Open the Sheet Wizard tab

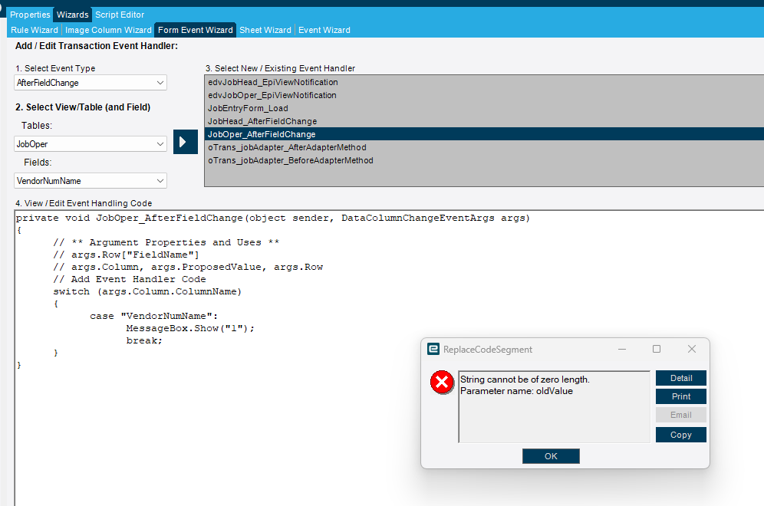pos(265,30)
